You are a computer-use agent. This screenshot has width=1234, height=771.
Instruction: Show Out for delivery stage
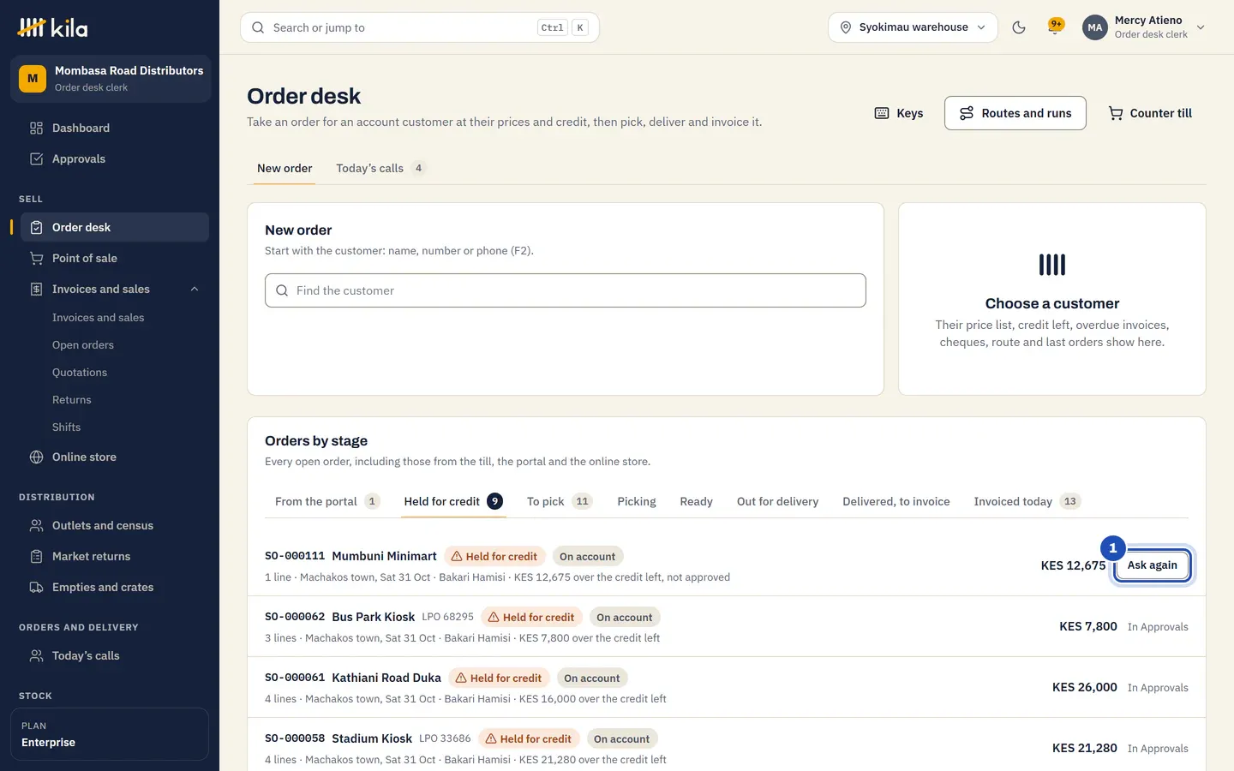coord(777,501)
